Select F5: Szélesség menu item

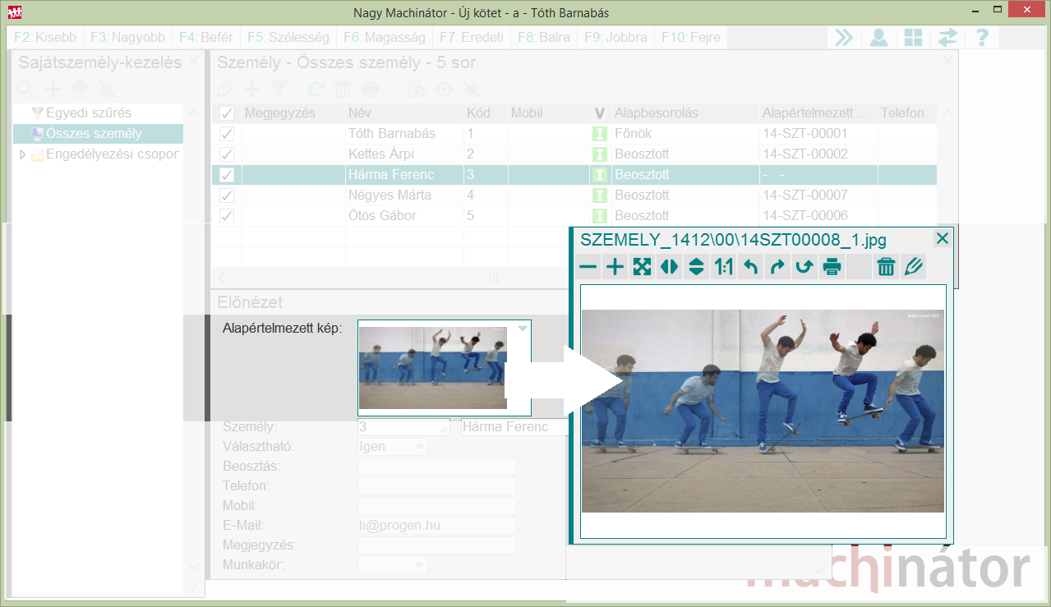point(288,37)
